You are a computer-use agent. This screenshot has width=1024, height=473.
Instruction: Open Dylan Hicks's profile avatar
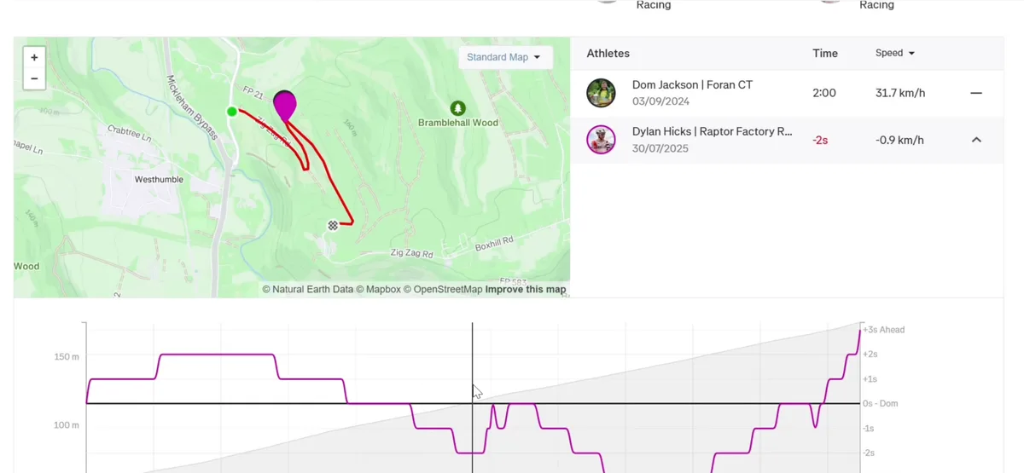(601, 140)
